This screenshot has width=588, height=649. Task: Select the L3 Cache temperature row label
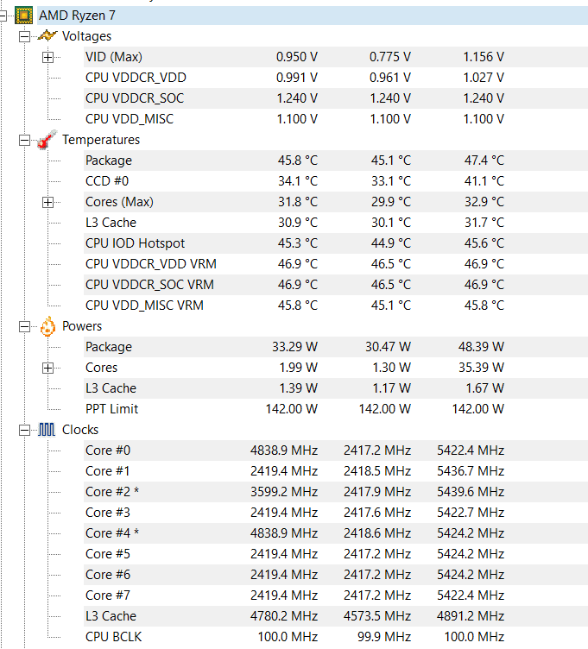pyautogui.click(x=111, y=223)
